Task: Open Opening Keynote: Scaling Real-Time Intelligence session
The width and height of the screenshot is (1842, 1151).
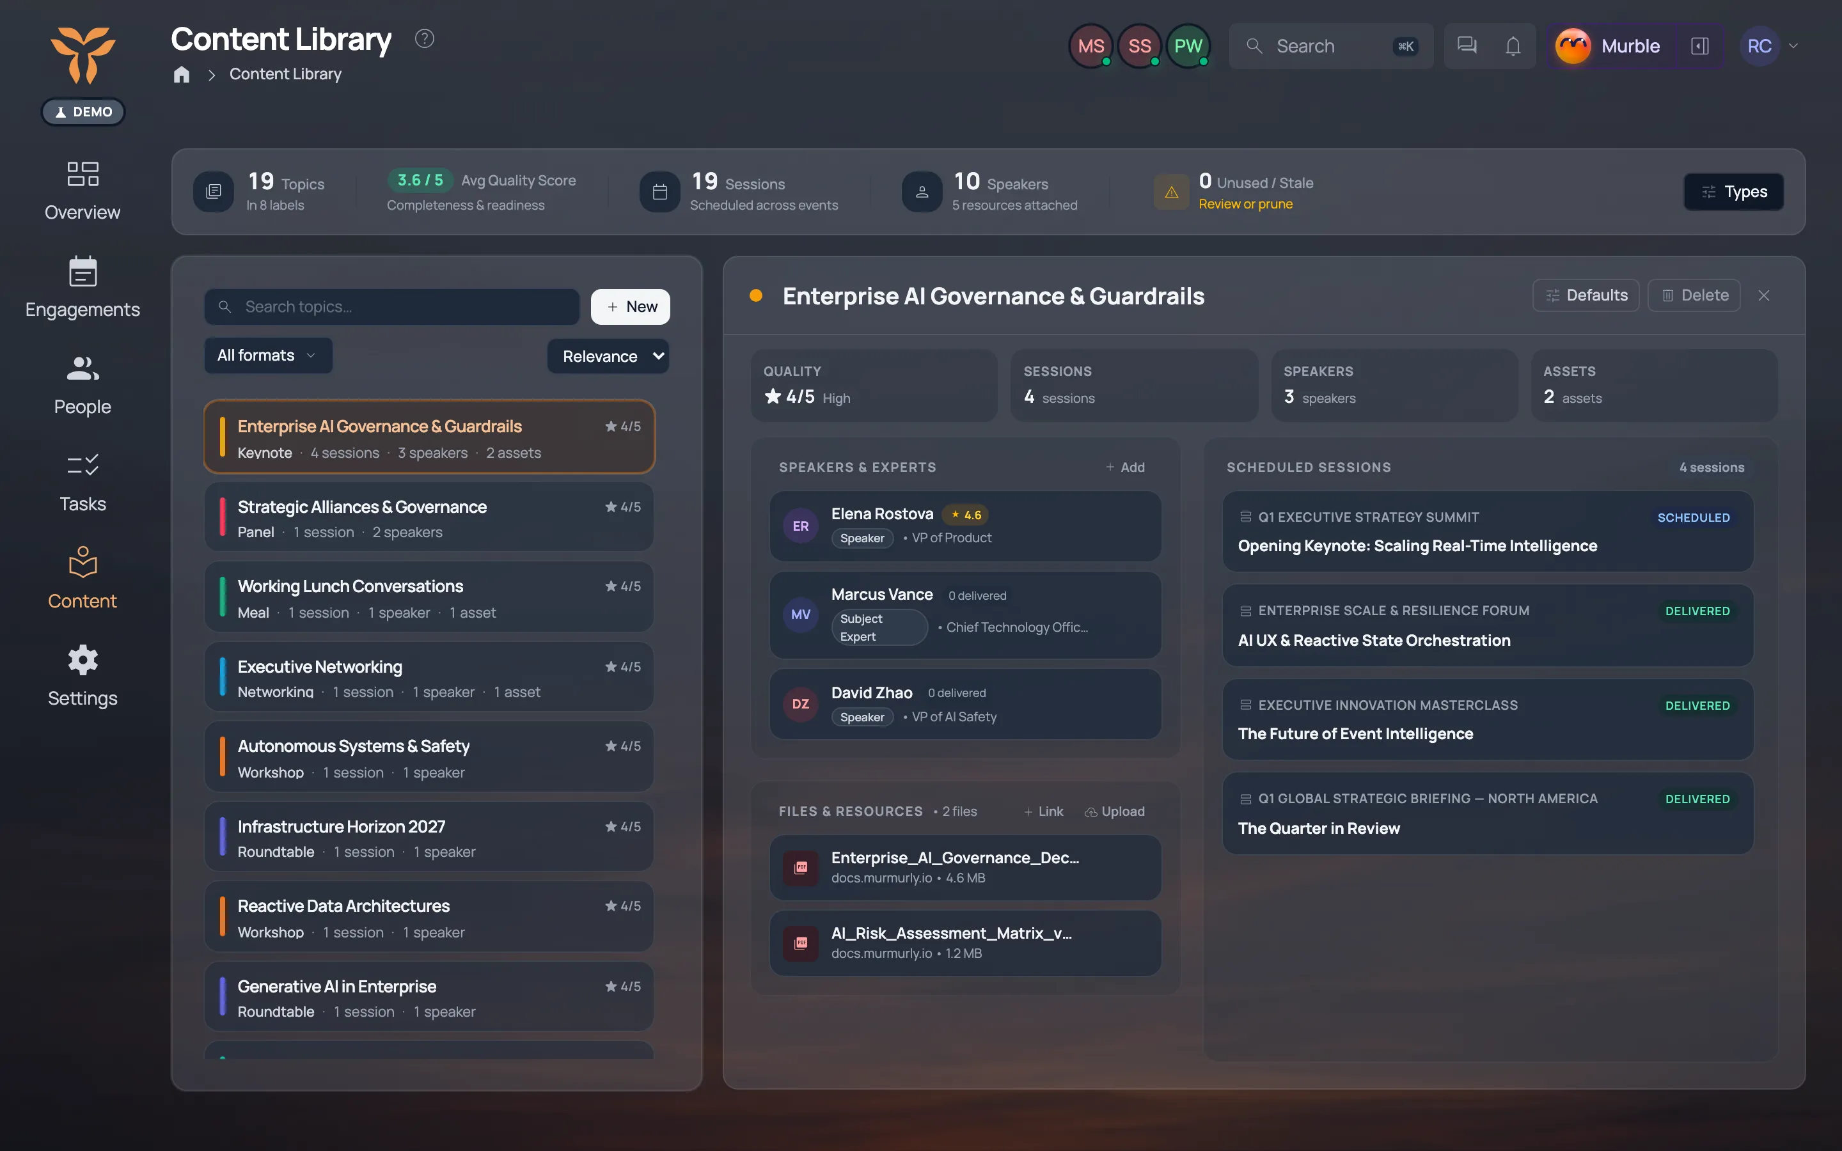Action: click(1487, 531)
